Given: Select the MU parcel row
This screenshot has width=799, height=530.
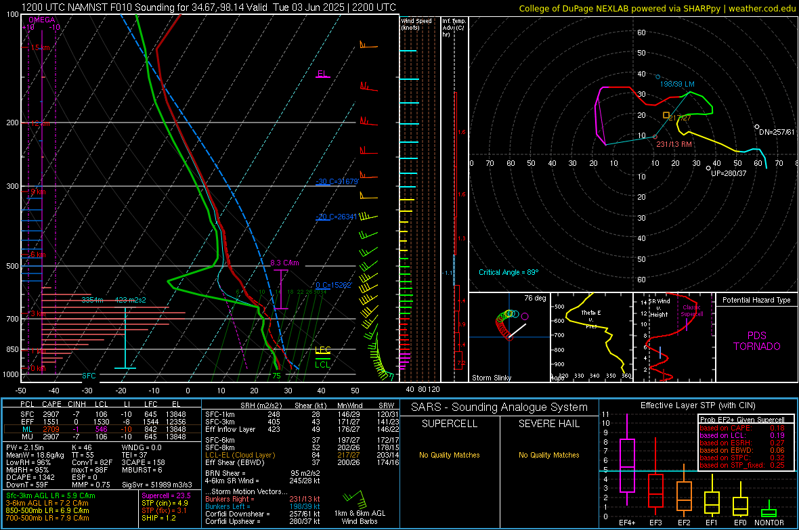Looking at the screenshot, I should (x=102, y=437).
